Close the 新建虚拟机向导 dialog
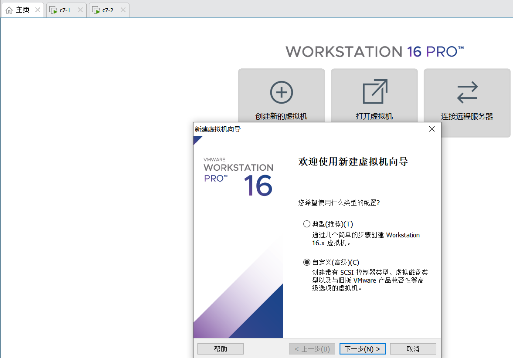513x358 pixels. coord(432,129)
